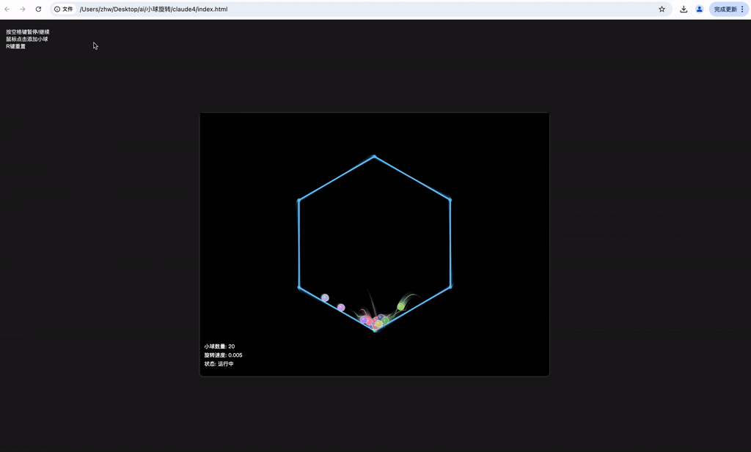Image resolution: width=751 pixels, height=452 pixels.
Task: Click the 小球数量: 20 label
Action: [x=219, y=347]
